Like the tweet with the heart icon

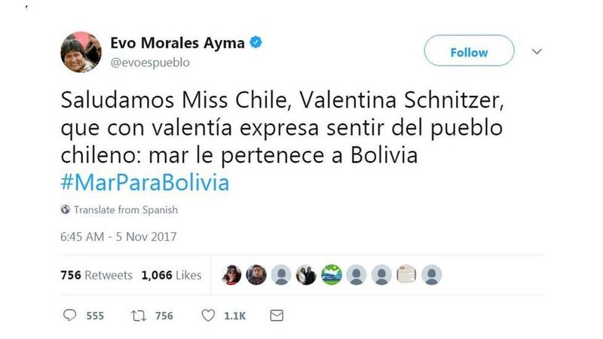208,316
